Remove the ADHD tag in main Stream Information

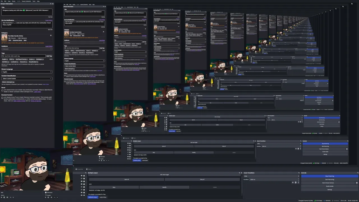13,59
